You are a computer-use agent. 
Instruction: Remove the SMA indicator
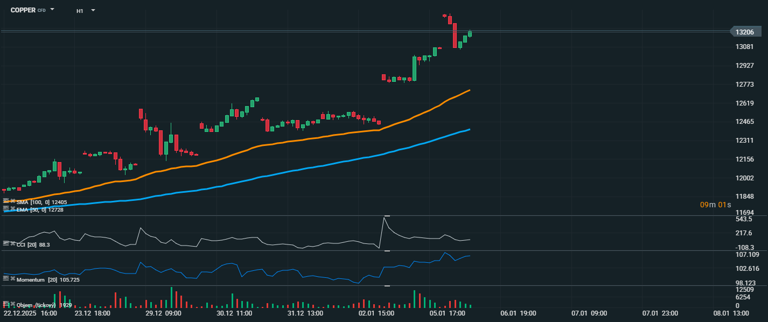[12, 201]
